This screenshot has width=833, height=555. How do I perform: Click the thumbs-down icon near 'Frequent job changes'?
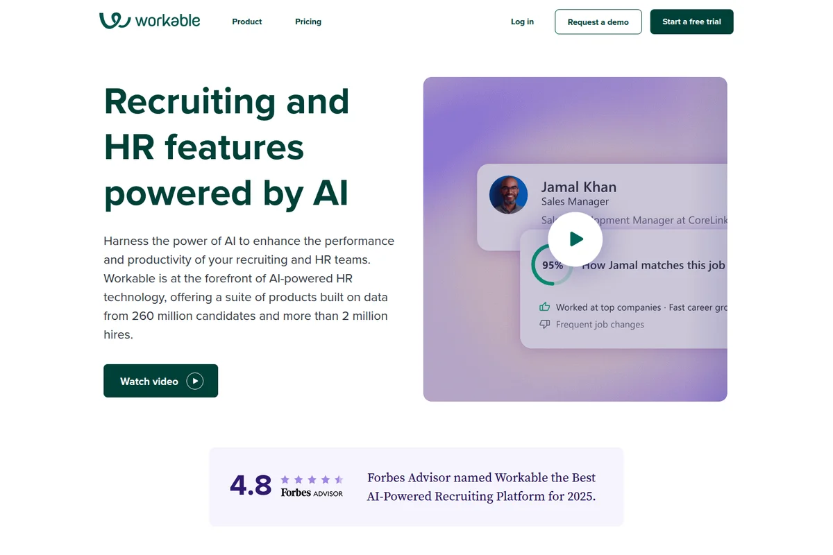point(544,324)
